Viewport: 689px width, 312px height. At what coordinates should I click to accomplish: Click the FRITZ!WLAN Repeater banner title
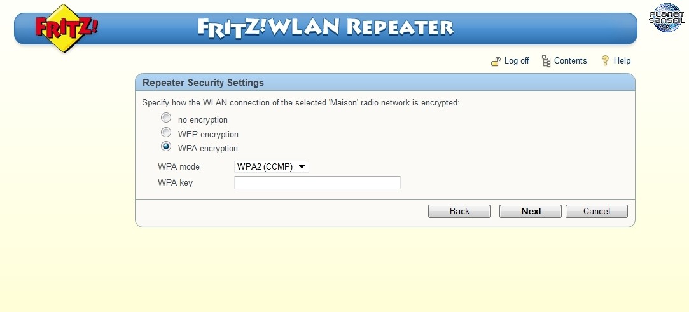326,28
